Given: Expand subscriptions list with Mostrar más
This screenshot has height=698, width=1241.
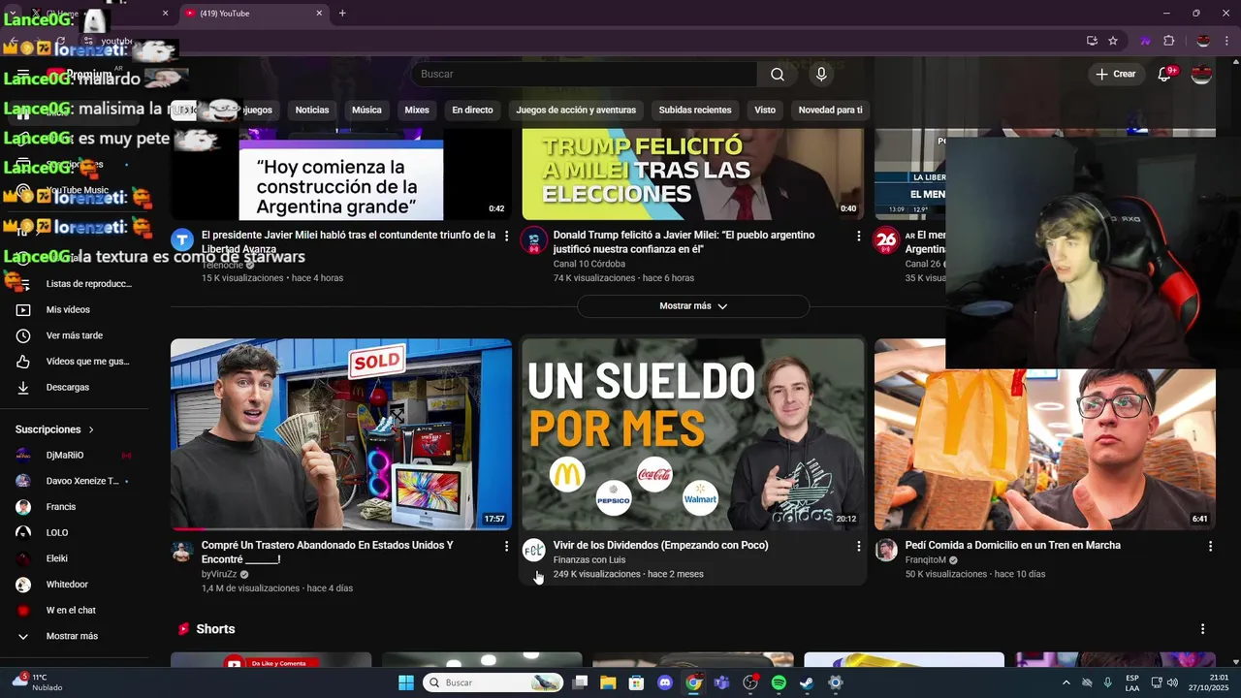Looking at the screenshot, I should (75, 636).
